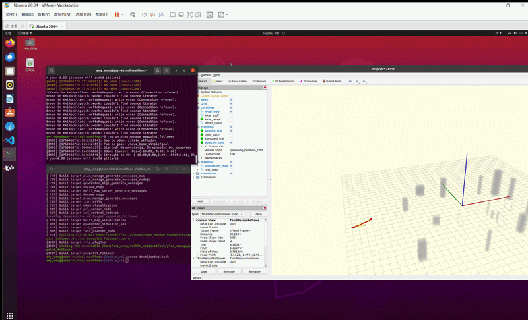Click the minus remove-tool icon in RViz toolbar

click(357, 81)
